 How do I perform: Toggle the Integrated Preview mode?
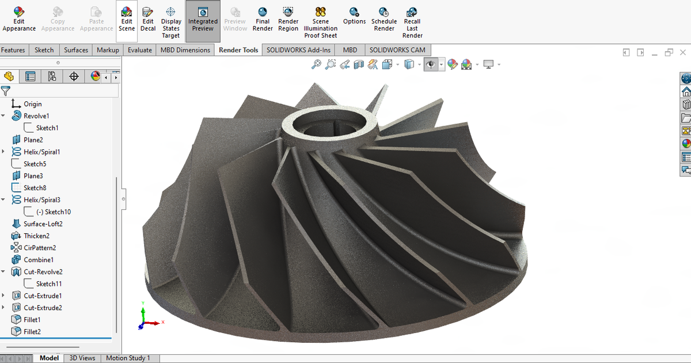click(203, 19)
